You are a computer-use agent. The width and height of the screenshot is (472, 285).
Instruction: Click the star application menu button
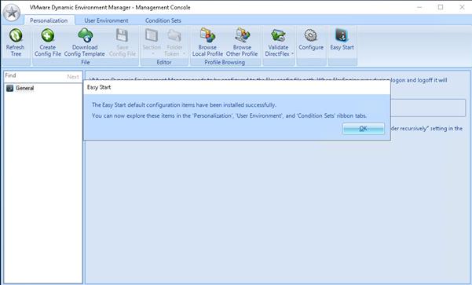(x=12, y=13)
